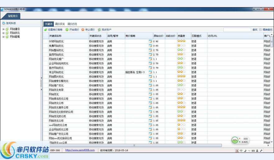This screenshot has width=274, height=160.
Task: Expand the 网站套餐 tree node
Action: coord(3,37)
